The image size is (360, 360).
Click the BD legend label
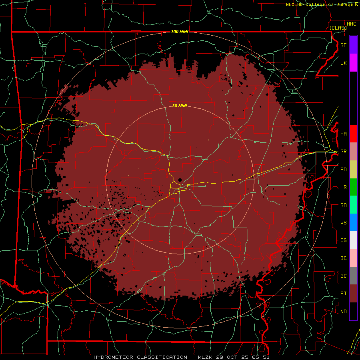click(x=343, y=170)
